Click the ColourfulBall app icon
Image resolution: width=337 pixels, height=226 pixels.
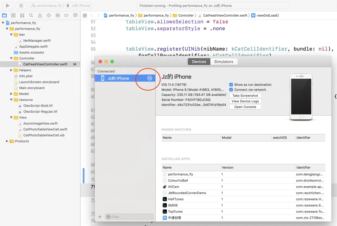(165, 180)
